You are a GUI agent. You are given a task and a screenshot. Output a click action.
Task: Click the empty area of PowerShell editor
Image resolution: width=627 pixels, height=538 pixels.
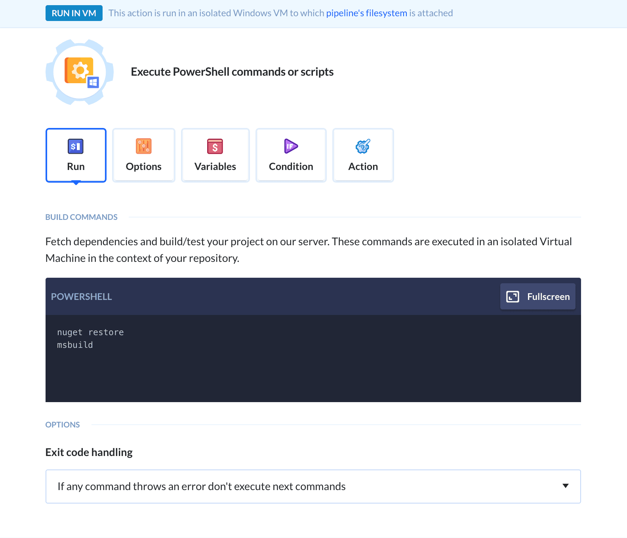point(313,376)
